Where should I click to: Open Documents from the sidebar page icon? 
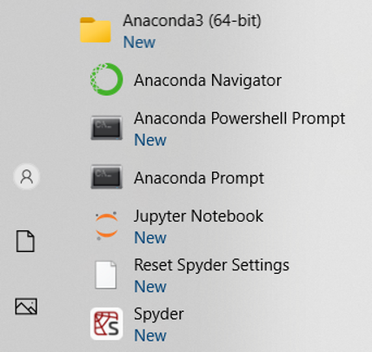tap(25, 241)
